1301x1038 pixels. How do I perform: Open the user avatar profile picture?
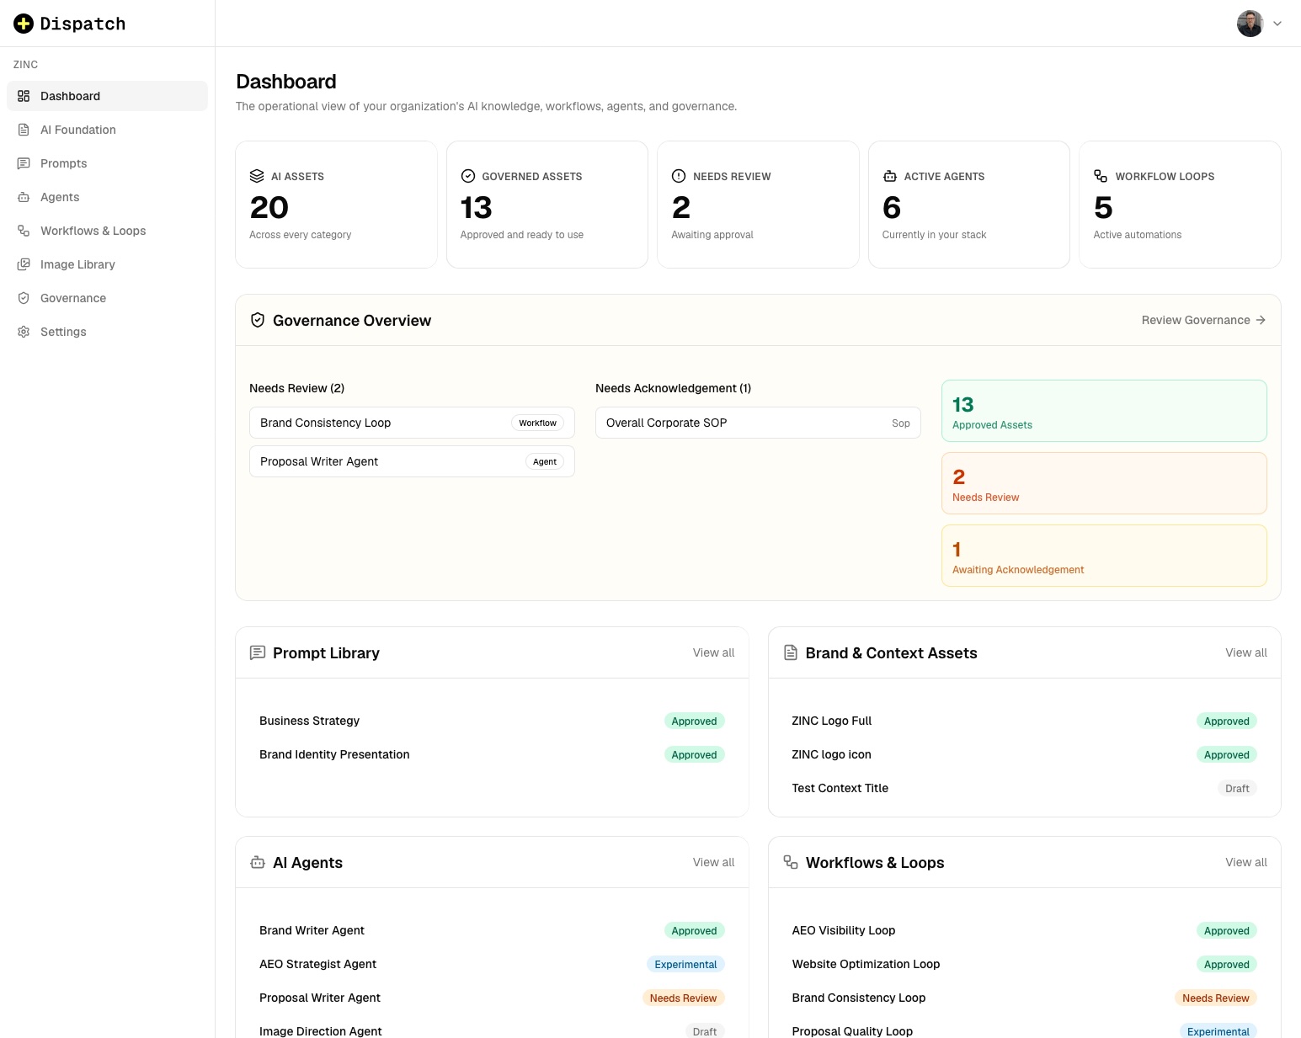(1250, 24)
